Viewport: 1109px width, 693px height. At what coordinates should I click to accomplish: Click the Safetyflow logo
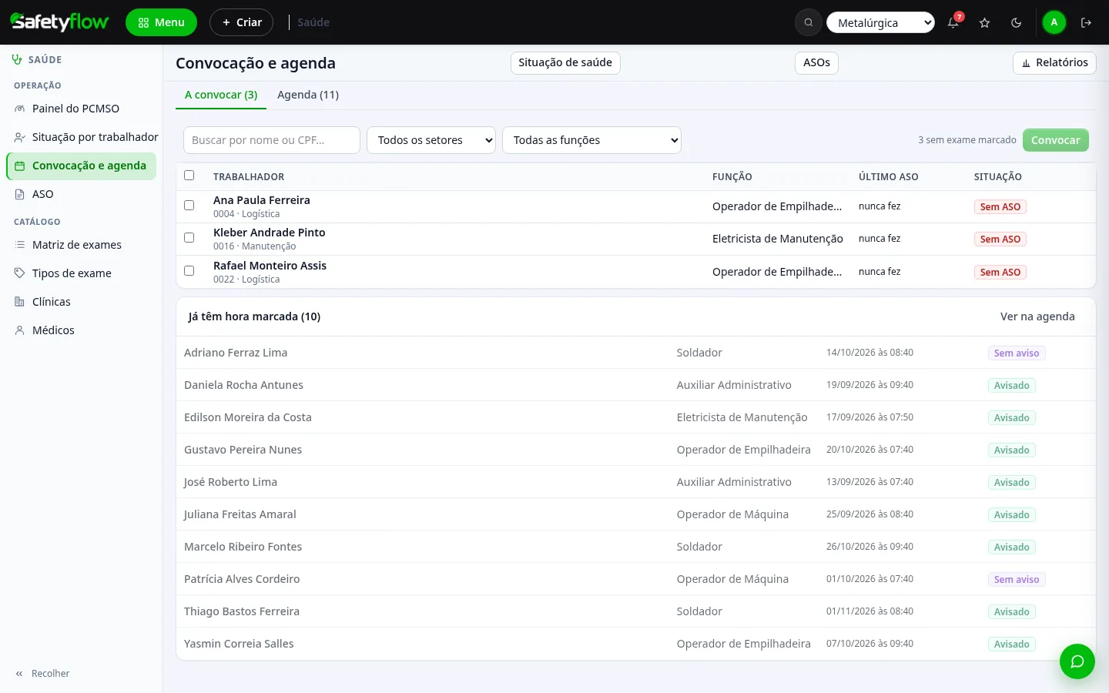[x=59, y=22]
